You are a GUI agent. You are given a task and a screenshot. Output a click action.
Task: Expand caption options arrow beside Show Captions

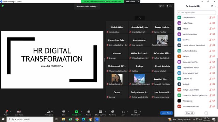click(105, 112)
